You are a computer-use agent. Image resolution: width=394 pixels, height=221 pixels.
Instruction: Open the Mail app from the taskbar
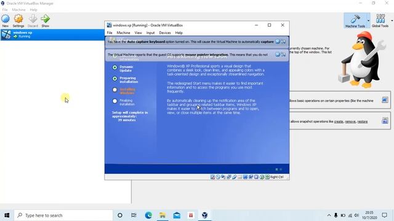(177, 215)
